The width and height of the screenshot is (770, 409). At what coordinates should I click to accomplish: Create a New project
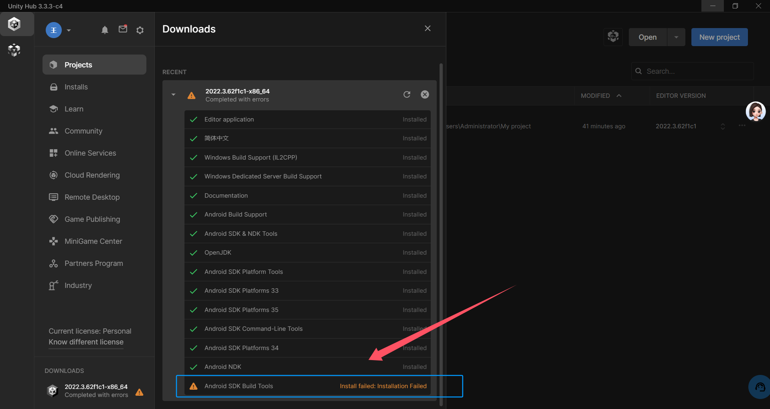(x=719, y=37)
